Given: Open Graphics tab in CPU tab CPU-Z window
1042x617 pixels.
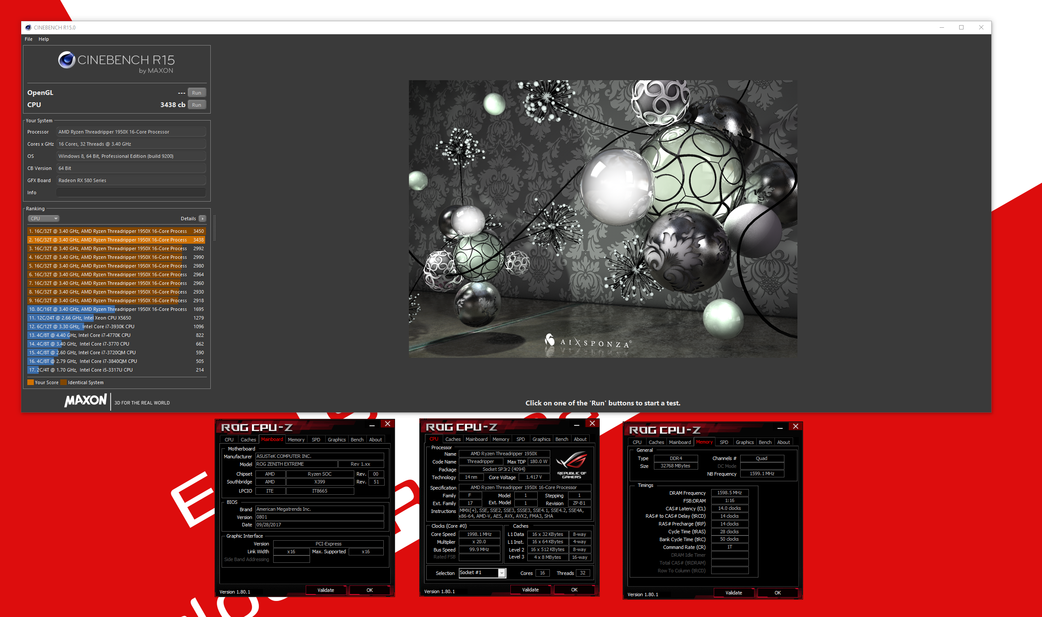Looking at the screenshot, I should [x=541, y=439].
